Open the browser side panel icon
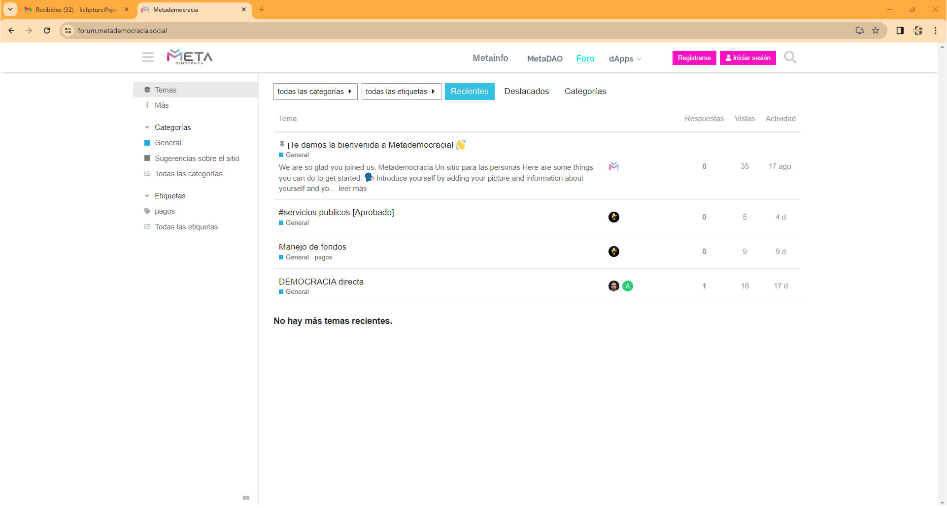The image size is (947, 508). (900, 31)
